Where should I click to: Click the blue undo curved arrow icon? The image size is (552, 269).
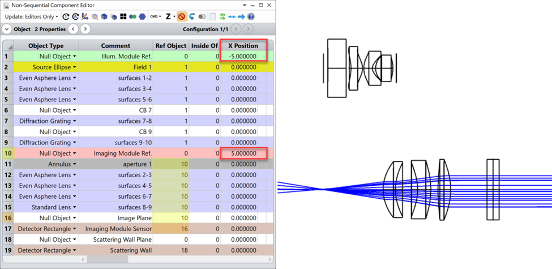(x=192, y=17)
